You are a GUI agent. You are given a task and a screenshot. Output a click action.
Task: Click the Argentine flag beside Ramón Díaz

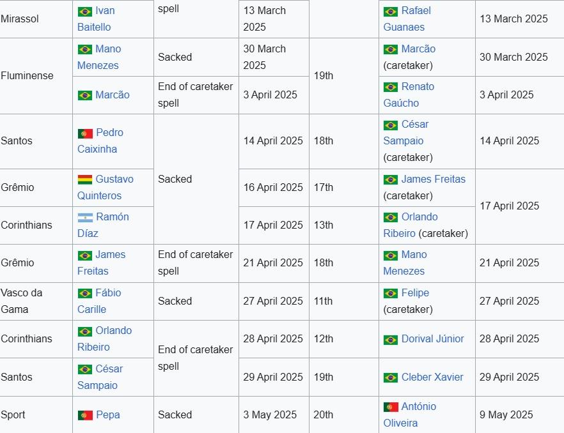(x=85, y=217)
